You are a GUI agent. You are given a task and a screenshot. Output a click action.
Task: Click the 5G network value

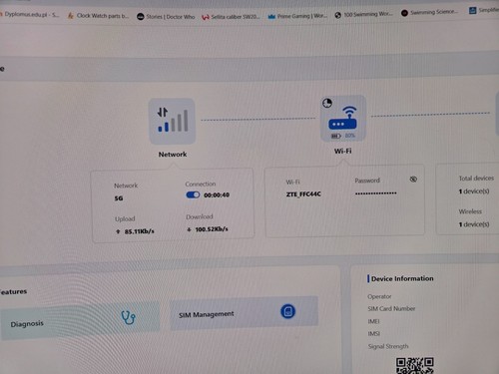click(x=119, y=198)
